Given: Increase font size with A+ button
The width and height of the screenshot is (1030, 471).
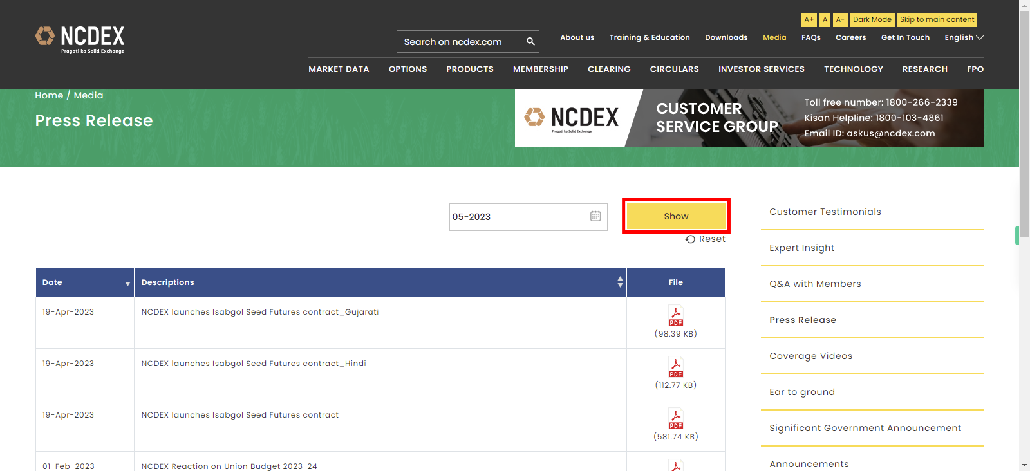Looking at the screenshot, I should (x=809, y=20).
